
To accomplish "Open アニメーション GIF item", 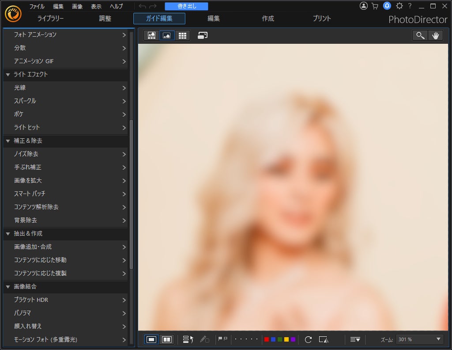I will (65, 61).
